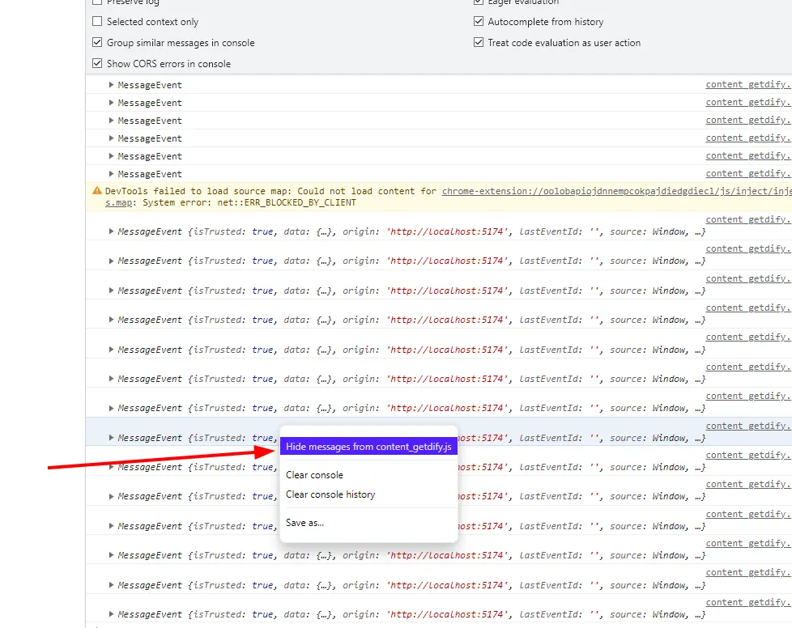792x628 pixels.
Task: Untick Group similar messages in console
Action: [x=97, y=42]
